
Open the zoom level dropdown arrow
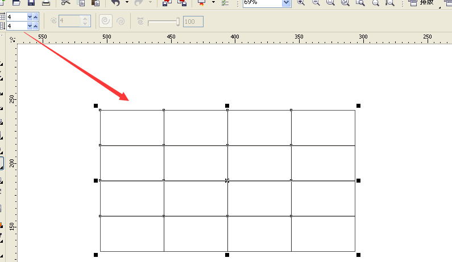coord(286,3)
